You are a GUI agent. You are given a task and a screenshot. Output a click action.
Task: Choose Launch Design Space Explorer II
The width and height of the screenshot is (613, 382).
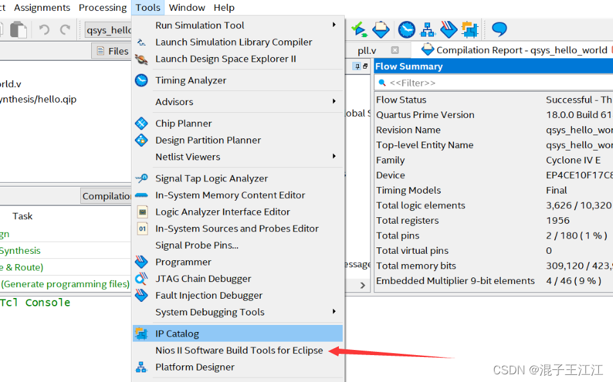[225, 59]
